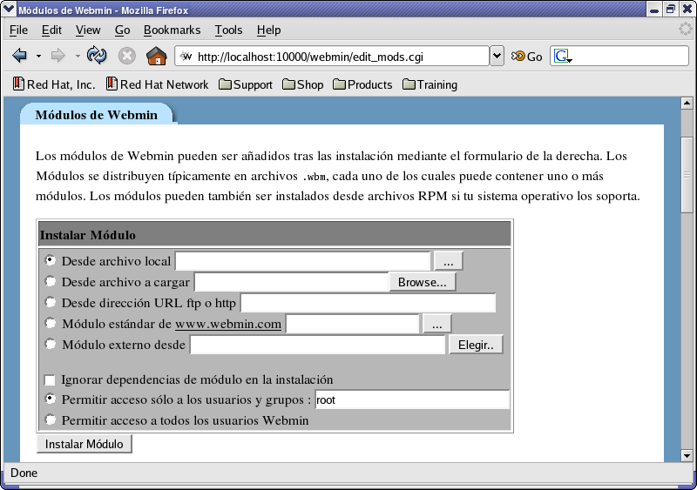Click the site favicon in the address bar
The width and height of the screenshot is (697, 490).
[186, 57]
